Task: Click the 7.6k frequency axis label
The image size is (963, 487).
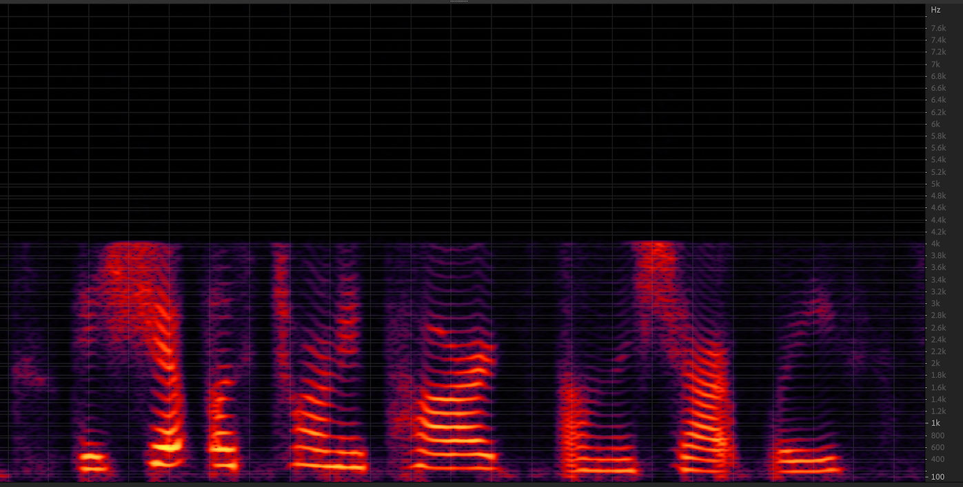Action: [x=938, y=28]
